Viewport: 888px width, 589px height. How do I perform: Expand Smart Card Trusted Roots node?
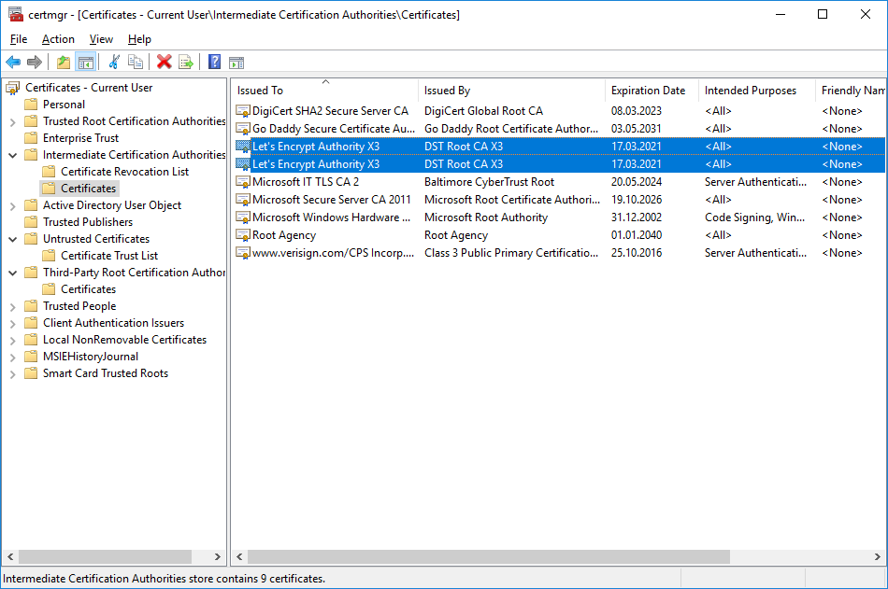(13, 374)
